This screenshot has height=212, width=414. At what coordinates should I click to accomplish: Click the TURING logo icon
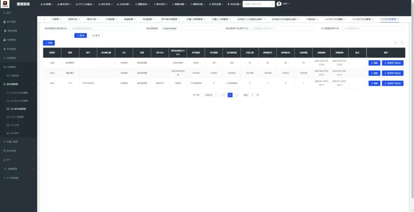coord(5,4)
